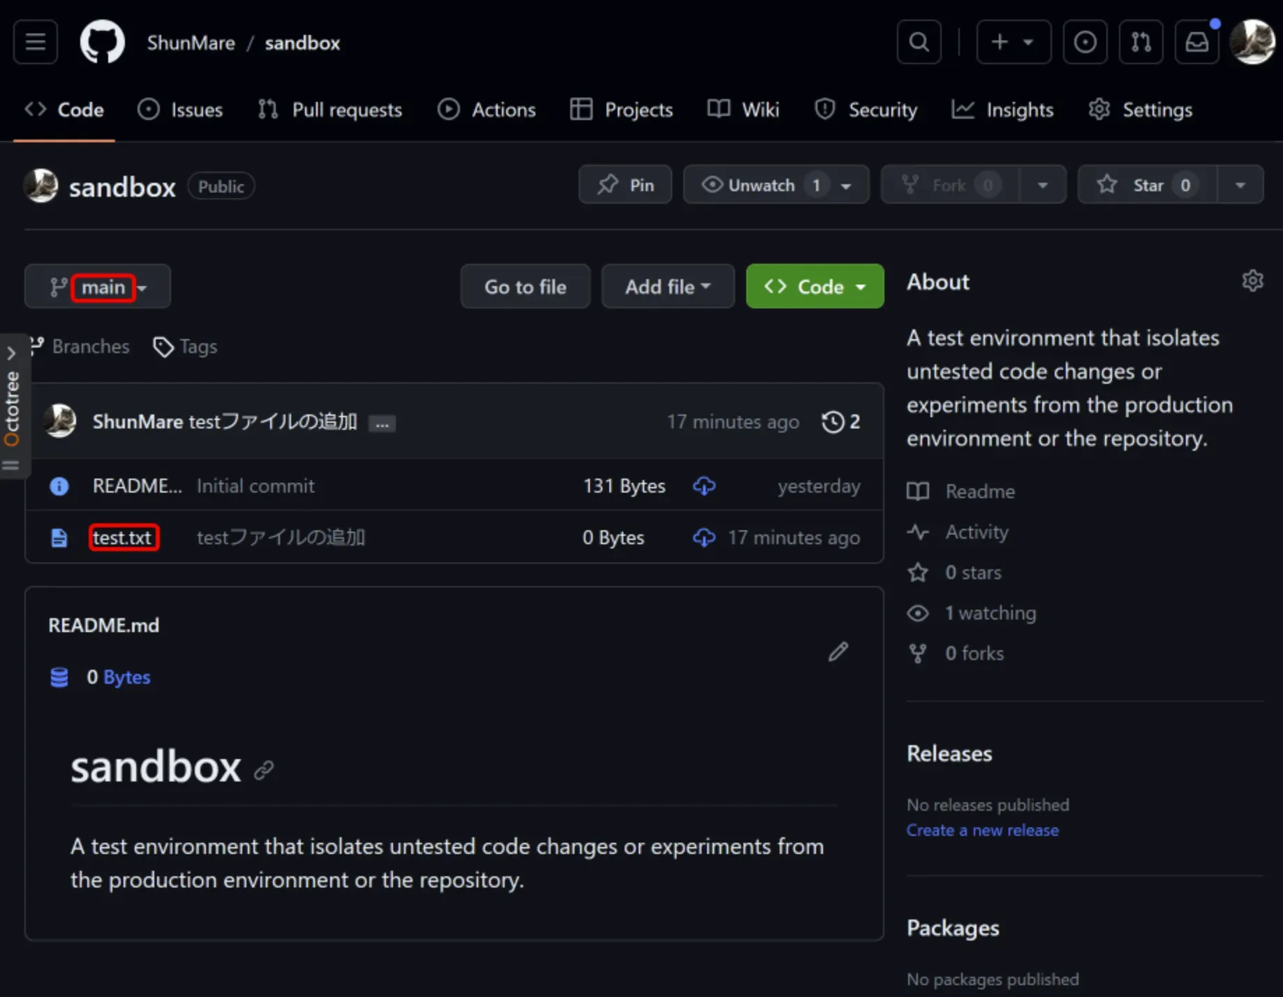Switch to the Actions tab
Viewport: 1283px width, 997px height.
point(487,110)
